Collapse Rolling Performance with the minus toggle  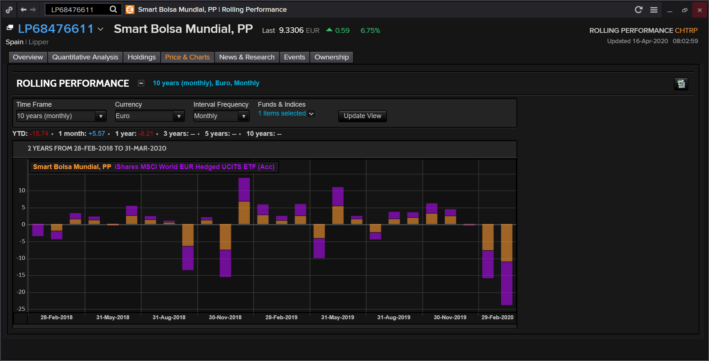pos(141,83)
